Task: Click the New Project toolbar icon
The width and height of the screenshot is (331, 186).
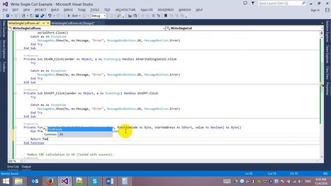Action: pos(23,16)
